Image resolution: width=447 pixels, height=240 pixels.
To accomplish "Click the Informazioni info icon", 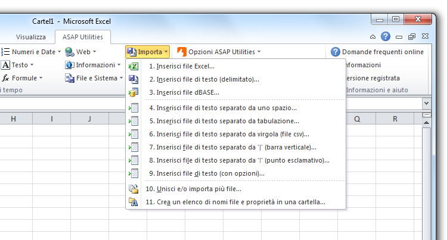I will pos(70,65).
